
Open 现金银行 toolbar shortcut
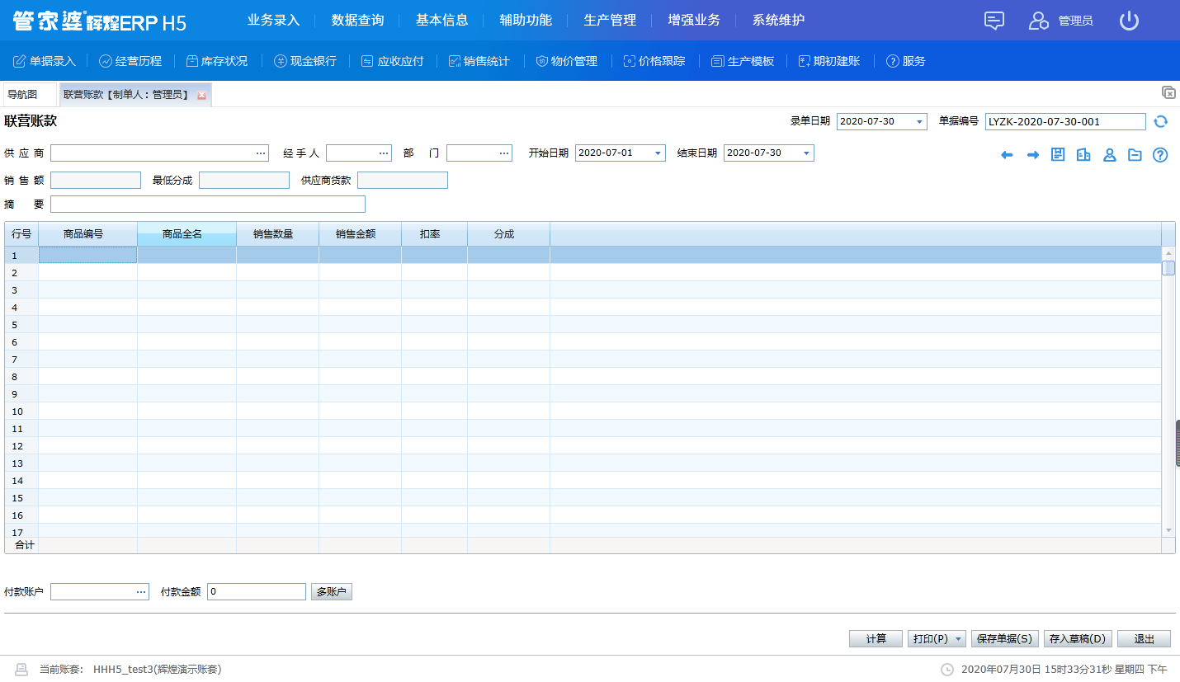pyautogui.click(x=304, y=61)
